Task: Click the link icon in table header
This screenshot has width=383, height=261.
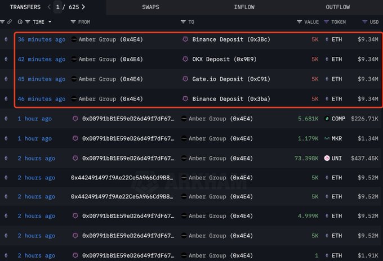Action: (x=10, y=22)
